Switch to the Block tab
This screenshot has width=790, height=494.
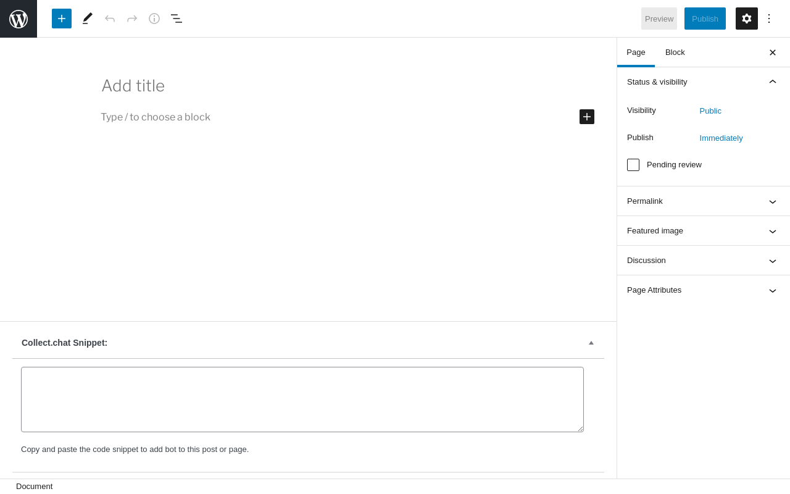tap(675, 52)
